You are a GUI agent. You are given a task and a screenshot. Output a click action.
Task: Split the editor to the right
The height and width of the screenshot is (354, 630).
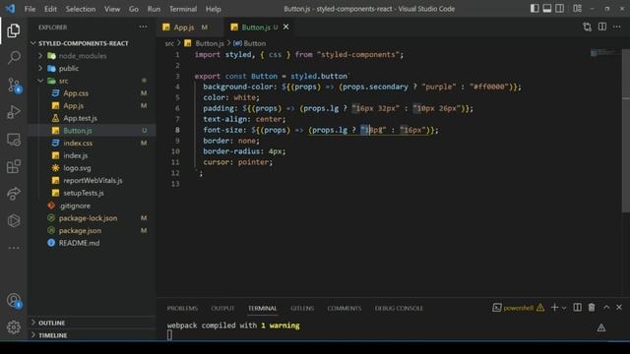601,27
